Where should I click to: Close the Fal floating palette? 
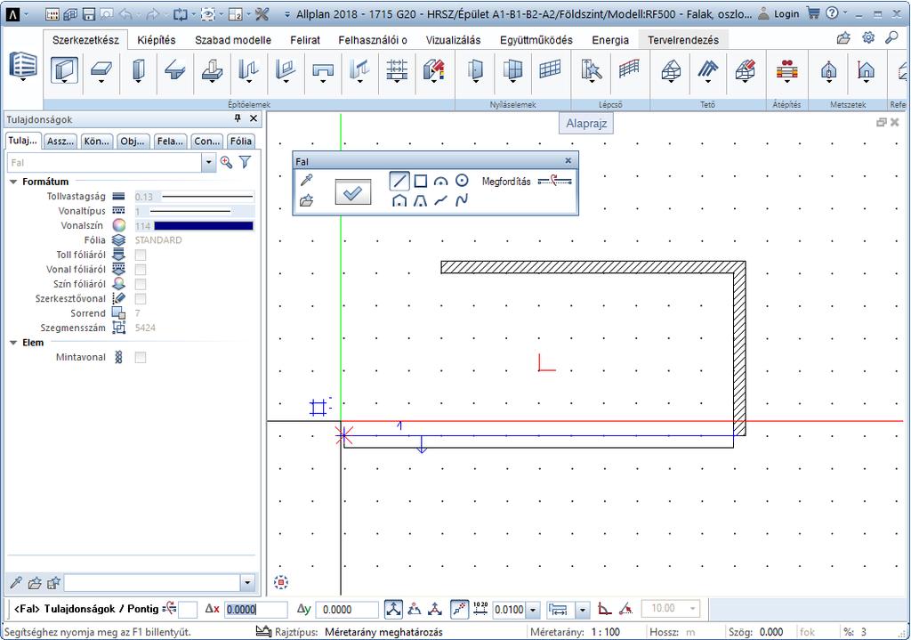coord(568,160)
